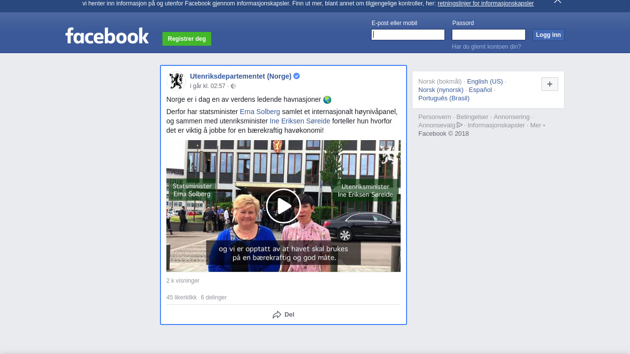Open 'Har du glemt kontoen din?' link

point(486,47)
